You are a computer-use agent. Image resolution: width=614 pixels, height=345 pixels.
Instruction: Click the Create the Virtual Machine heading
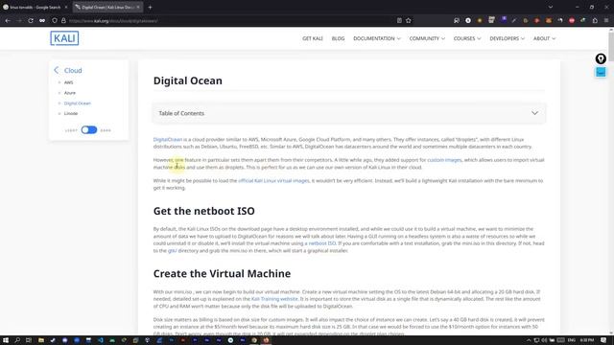coord(222,273)
